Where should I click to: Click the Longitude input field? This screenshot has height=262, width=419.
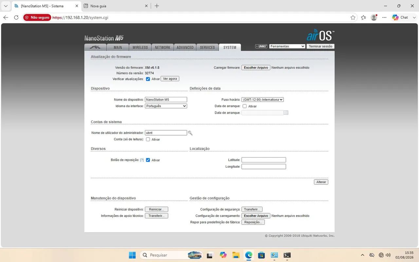[264, 167]
